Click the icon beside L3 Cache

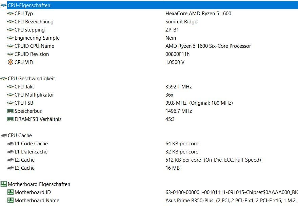(x=10, y=168)
